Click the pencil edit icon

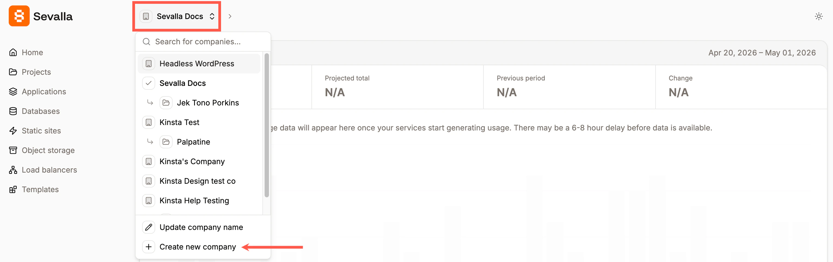(149, 227)
